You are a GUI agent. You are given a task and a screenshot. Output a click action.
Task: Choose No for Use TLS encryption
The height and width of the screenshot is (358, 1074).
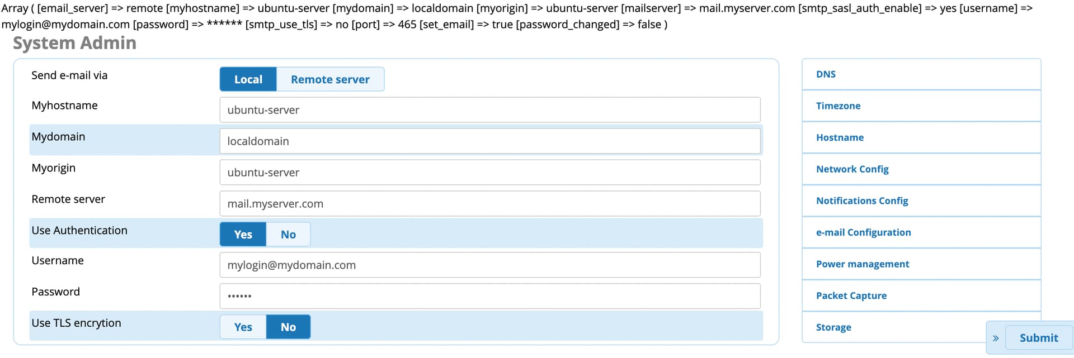tap(288, 327)
